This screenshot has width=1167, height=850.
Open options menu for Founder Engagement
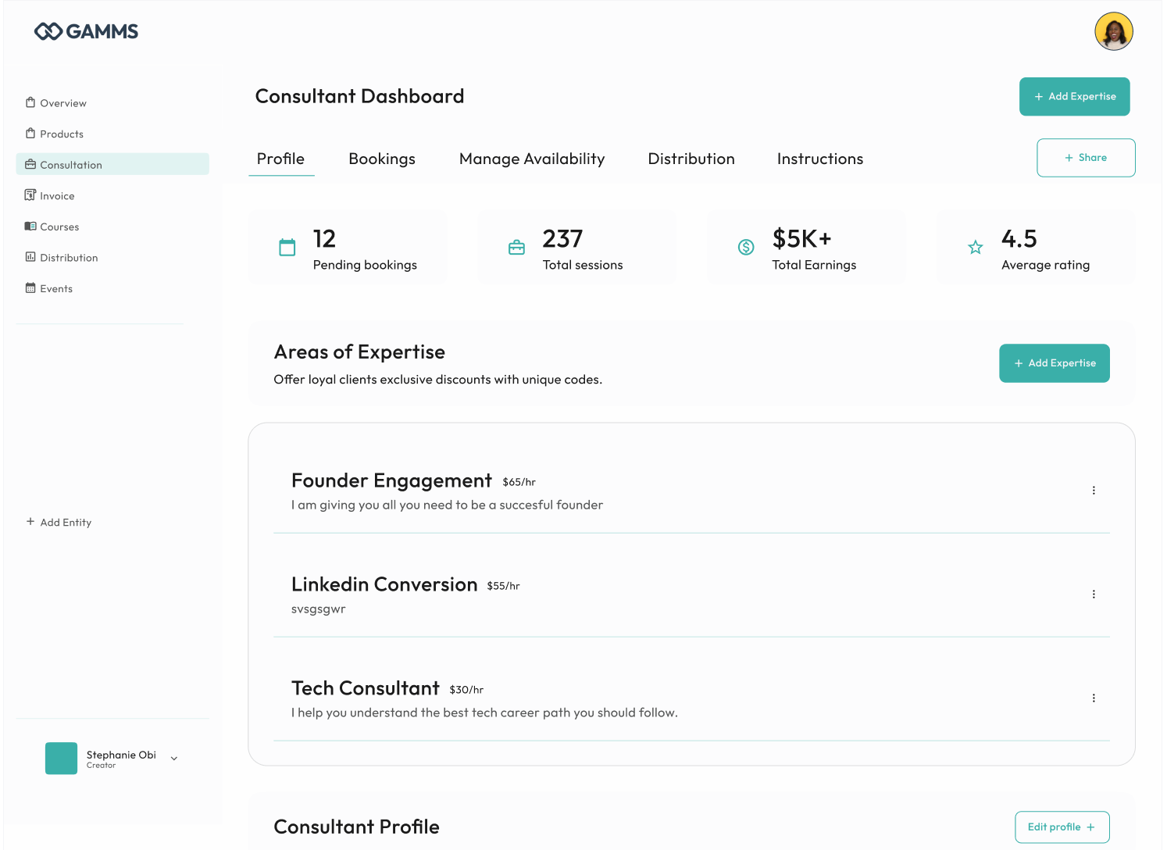click(1094, 491)
